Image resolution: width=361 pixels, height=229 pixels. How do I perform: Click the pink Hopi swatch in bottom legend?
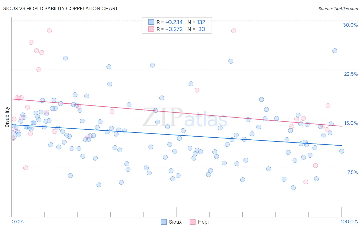click(x=193, y=222)
